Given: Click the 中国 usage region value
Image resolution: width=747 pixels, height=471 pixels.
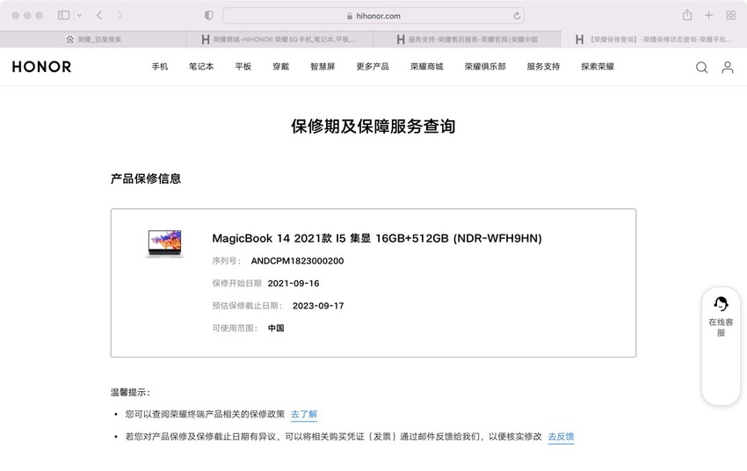Looking at the screenshot, I should 276,328.
